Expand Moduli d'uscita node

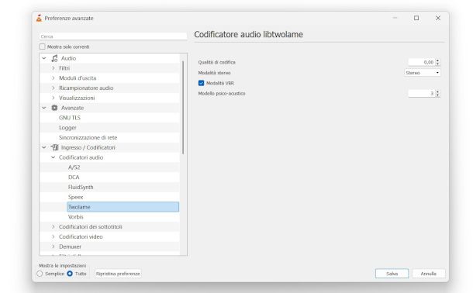pyautogui.click(x=53, y=78)
